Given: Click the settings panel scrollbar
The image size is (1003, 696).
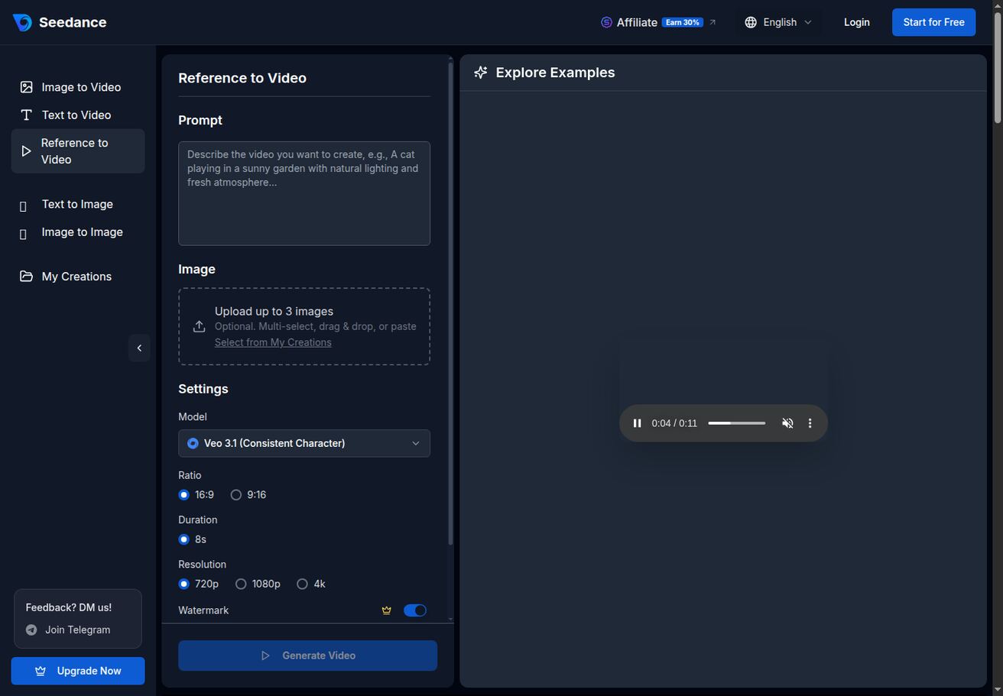Looking at the screenshot, I should pos(450,304).
